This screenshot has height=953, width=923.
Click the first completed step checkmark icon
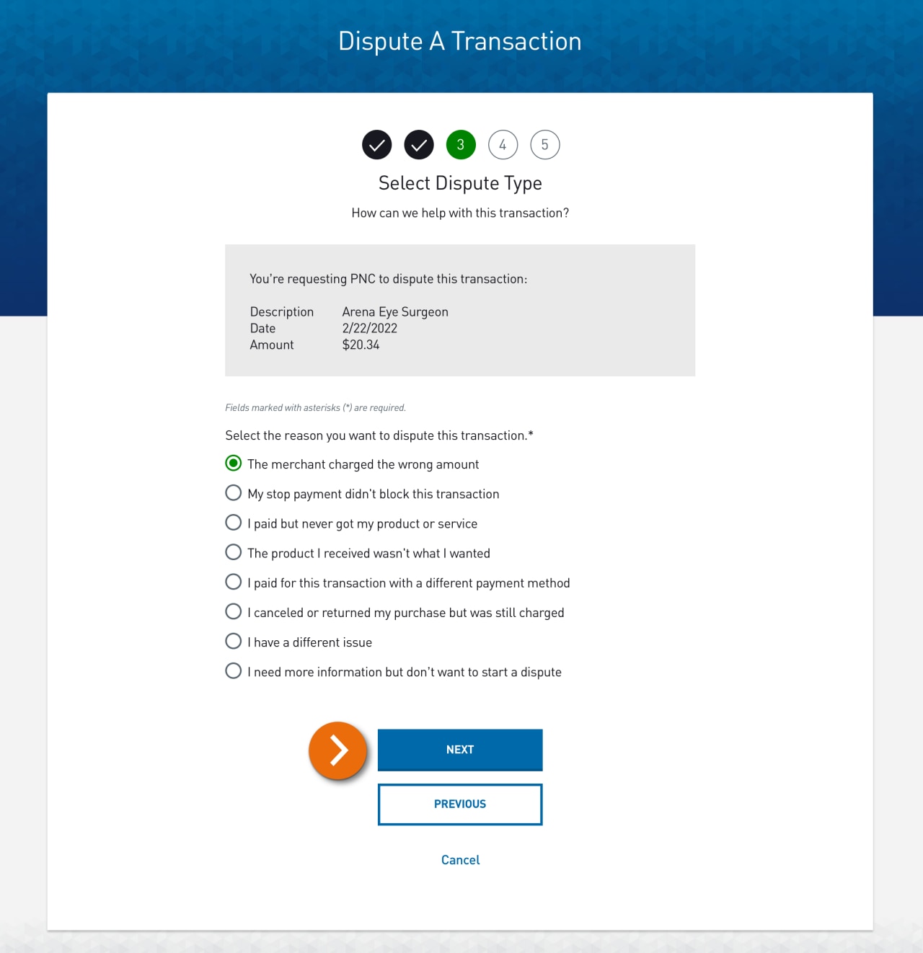point(376,144)
